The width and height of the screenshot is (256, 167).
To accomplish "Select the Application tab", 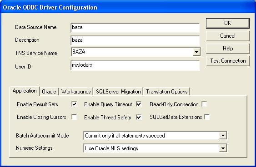I will click(25, 91).
